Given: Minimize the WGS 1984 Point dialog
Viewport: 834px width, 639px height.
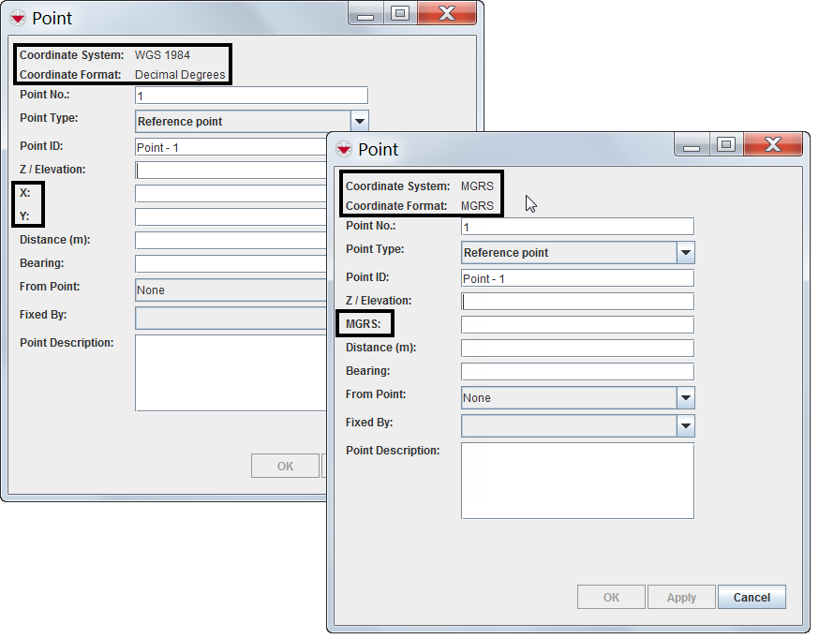Looking at the screenshot, I should pyautogui.click(x=365, y=14).
